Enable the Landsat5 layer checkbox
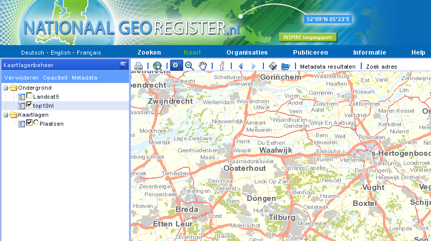This screenshot has width=431, height=241. coord(29,96)
